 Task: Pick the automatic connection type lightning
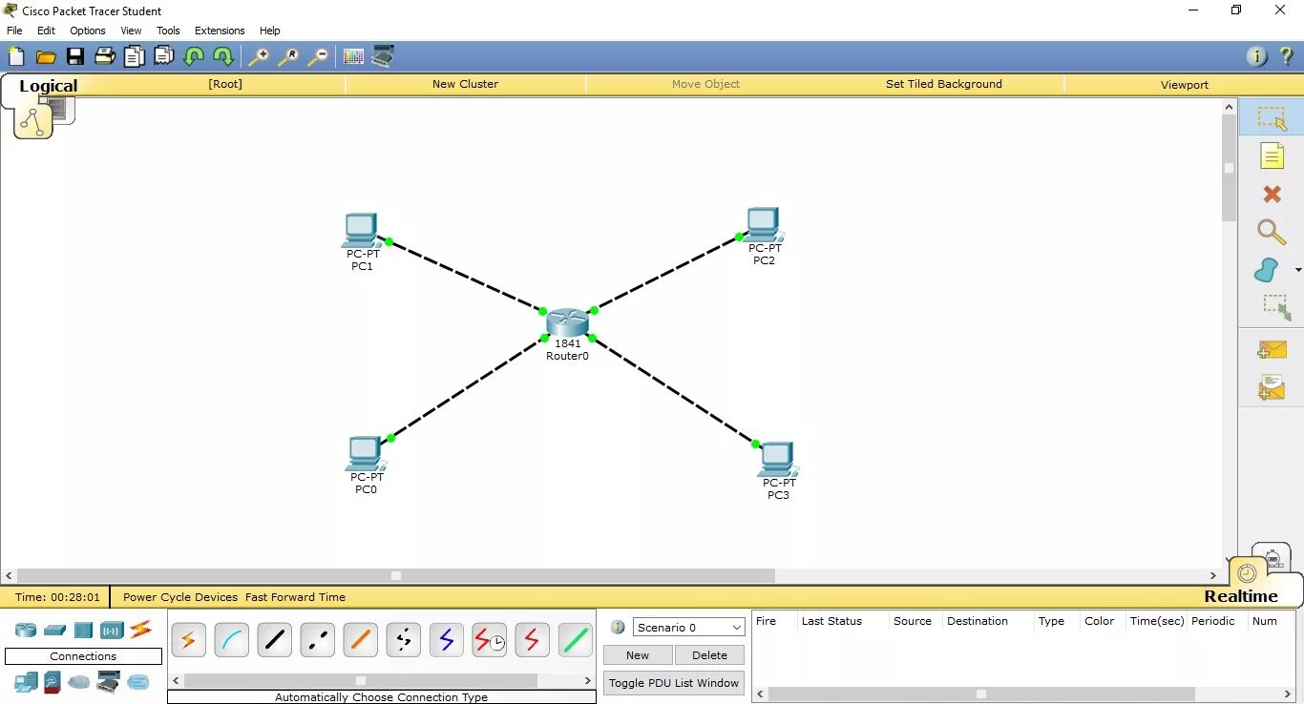[x=188, y=640]
